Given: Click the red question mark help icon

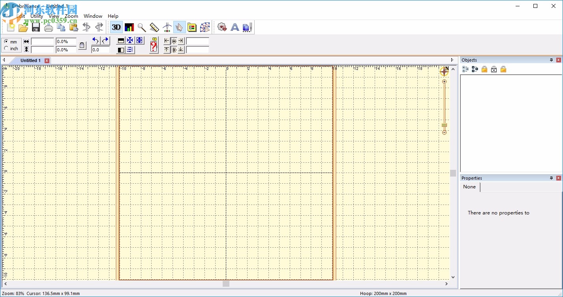Looking at the screenshot, I should coord(154,46).
